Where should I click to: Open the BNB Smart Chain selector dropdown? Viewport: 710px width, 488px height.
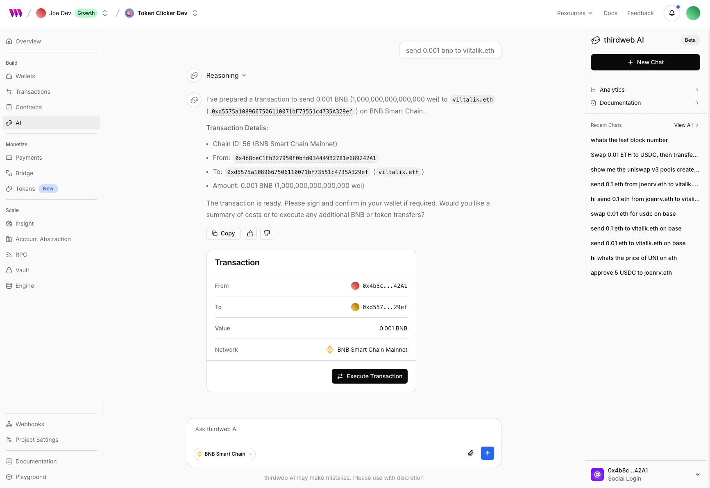click(x=225, y=454)
